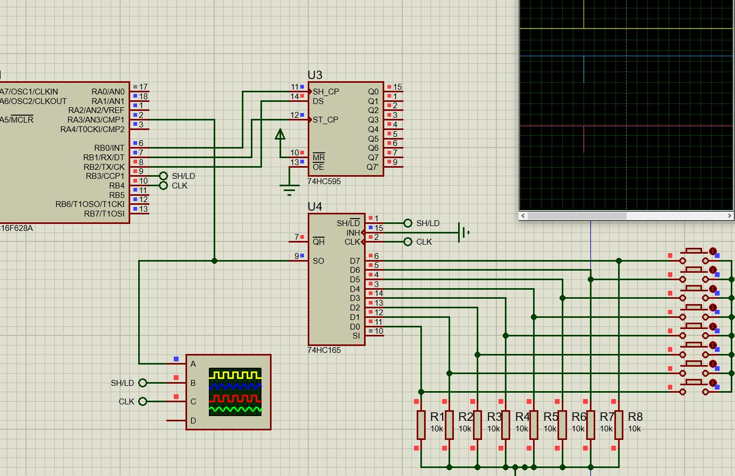Select the oscilloscope instrument with colored waveforms
This screenshot has width=735, height=476.
pyautogui.click(x=229, y=392)
